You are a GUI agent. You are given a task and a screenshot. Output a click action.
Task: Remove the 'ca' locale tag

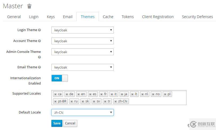coord(55,94)
